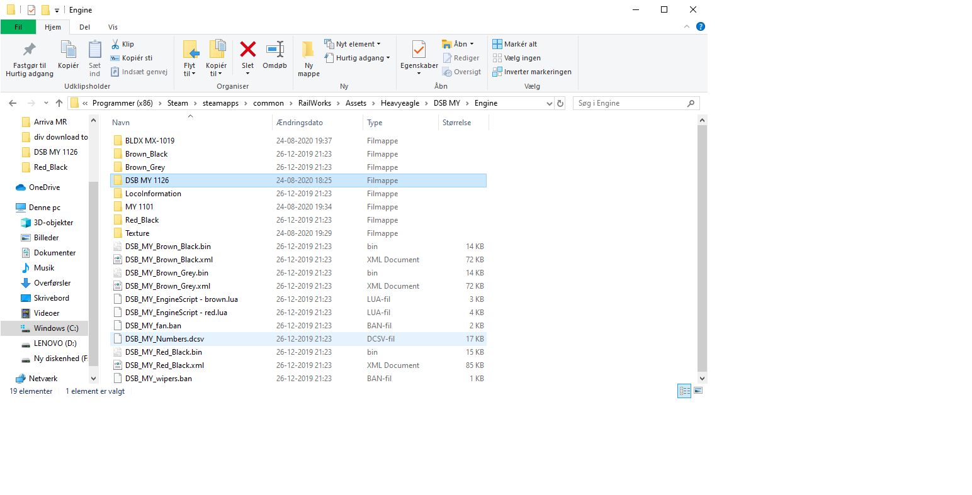Click Inverter markeringen button

click(x=532, y=72)
